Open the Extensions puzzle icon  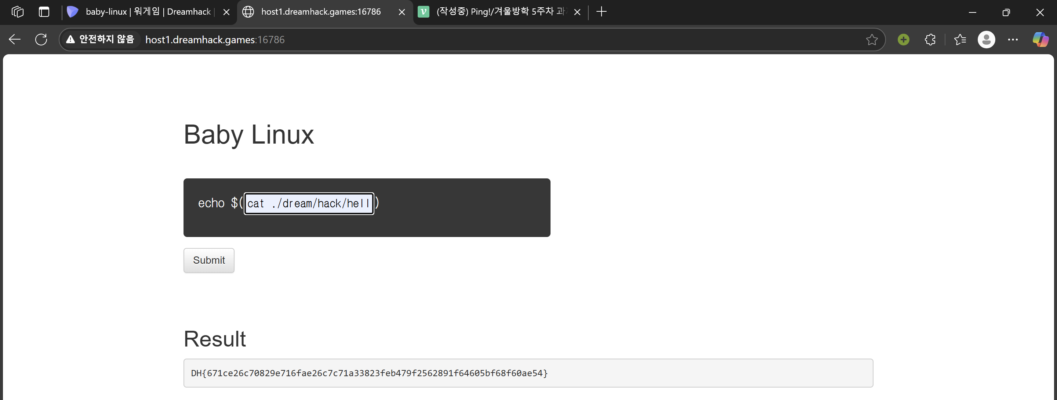930,39
